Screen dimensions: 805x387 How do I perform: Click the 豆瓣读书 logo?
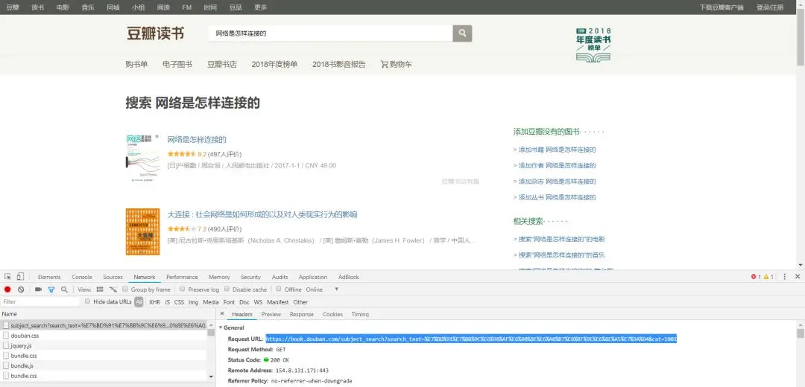pos(156,33)
